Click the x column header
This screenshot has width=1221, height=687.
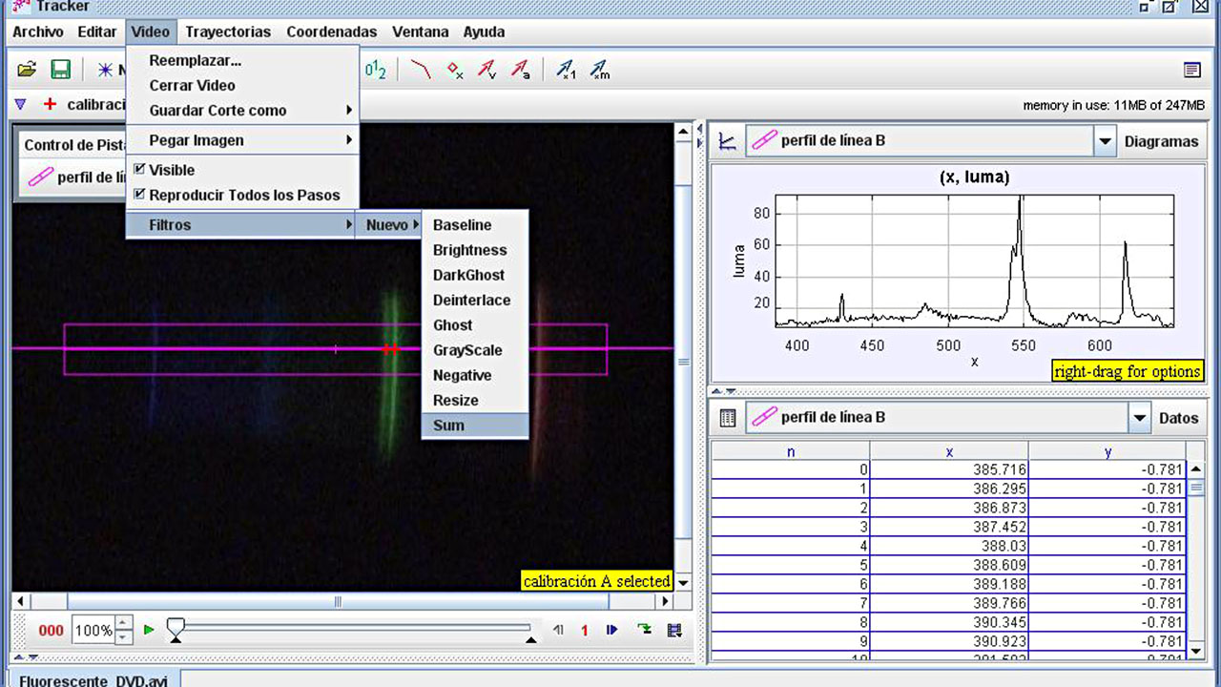click(949, 452)
